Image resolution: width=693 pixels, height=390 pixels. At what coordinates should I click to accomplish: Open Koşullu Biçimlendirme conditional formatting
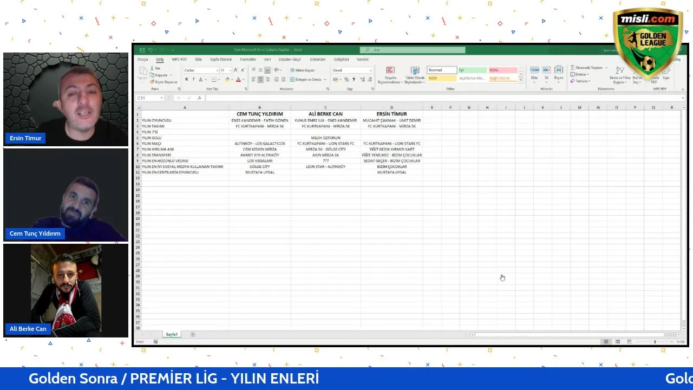390,75
